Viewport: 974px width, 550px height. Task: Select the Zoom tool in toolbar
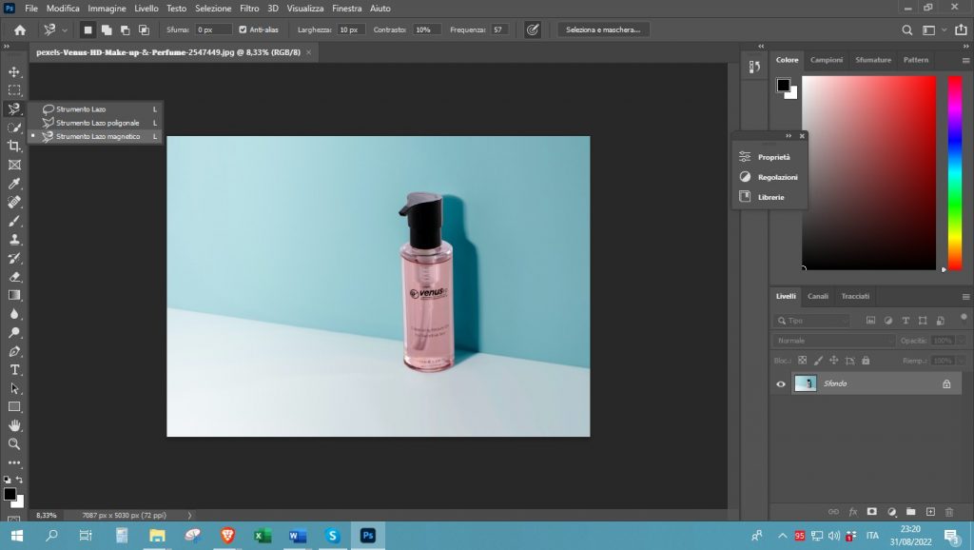14,443
